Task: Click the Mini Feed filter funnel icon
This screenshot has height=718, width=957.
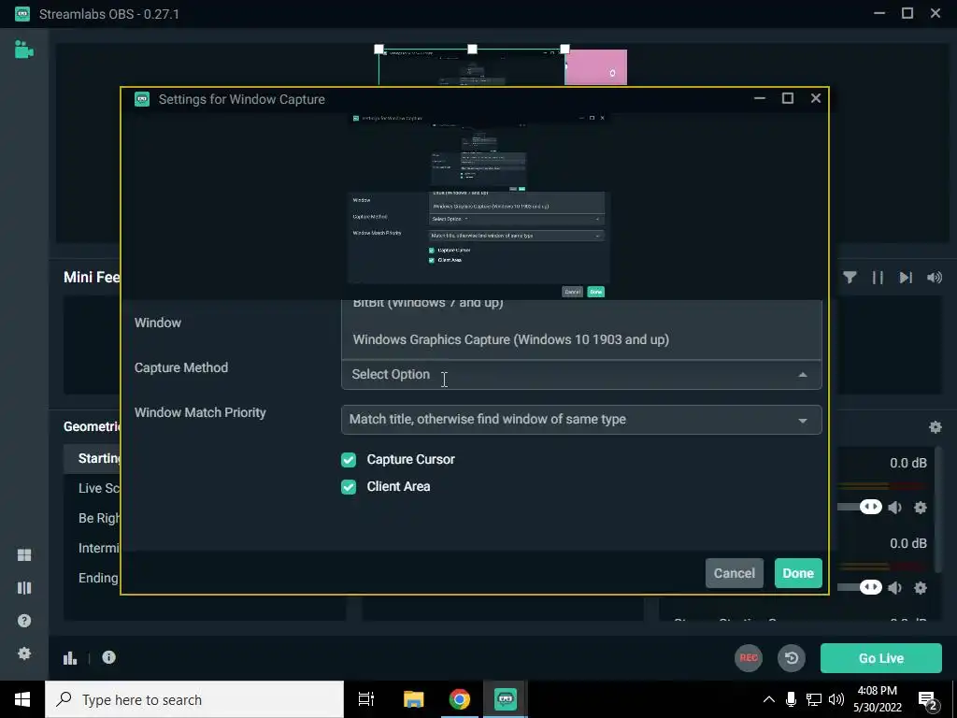Action: (850, 278)
